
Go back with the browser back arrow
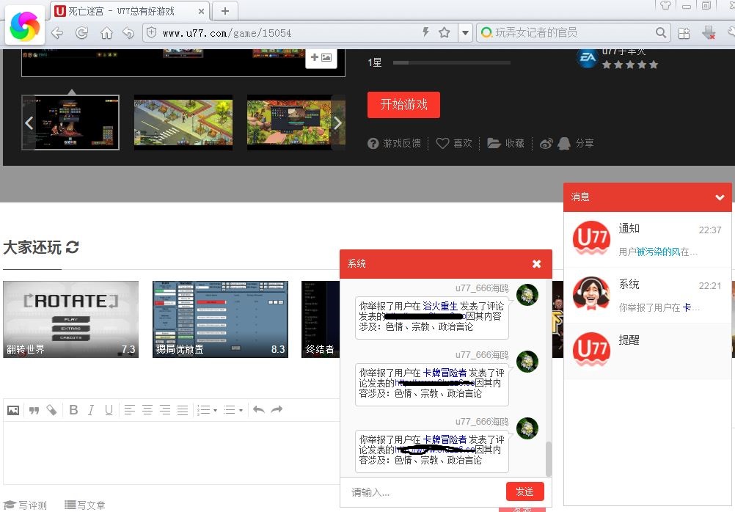click(x=57, y=33)
